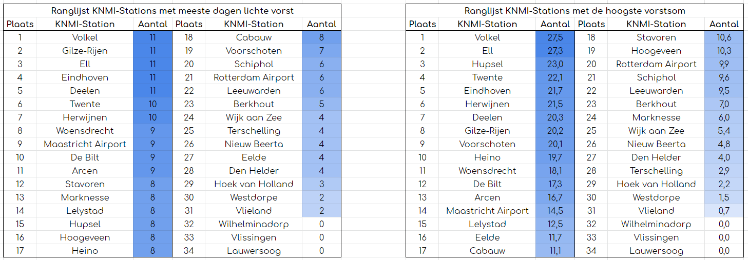Select Heino in the vorstsom table
Viewport: 748px width, 260px height.
coord(487,157)
